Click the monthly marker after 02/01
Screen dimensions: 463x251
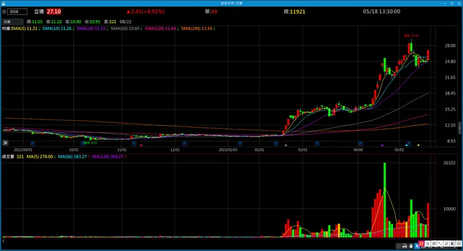(x=276, y=144)
